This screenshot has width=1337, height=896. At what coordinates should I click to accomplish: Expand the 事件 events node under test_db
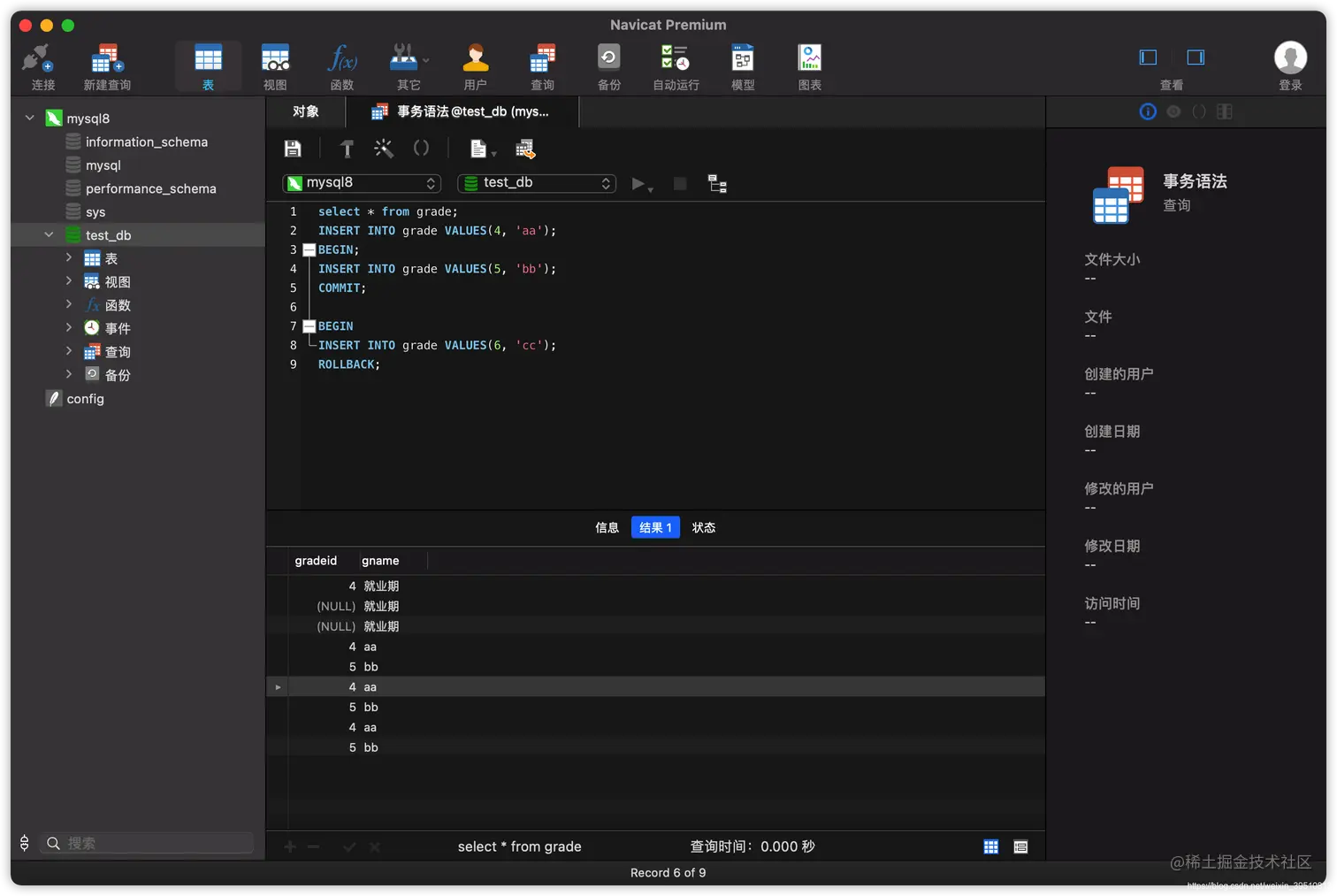coord(69,327)
